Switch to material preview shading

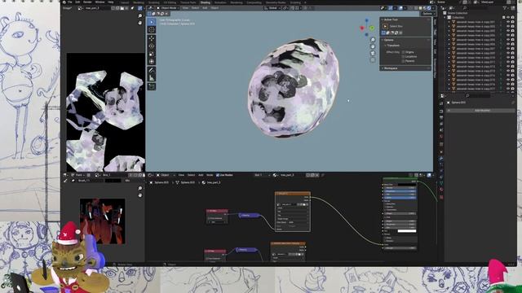pos(424,8)
